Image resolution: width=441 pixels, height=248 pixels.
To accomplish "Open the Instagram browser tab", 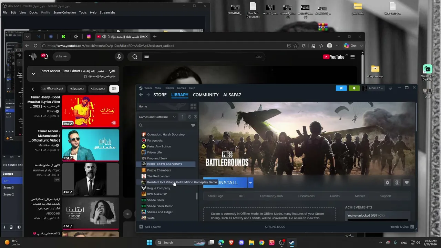I will click(89, 37).
